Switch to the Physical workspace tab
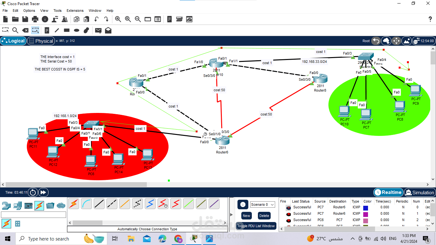Screen dimensions: 436x245 (41, 41)
